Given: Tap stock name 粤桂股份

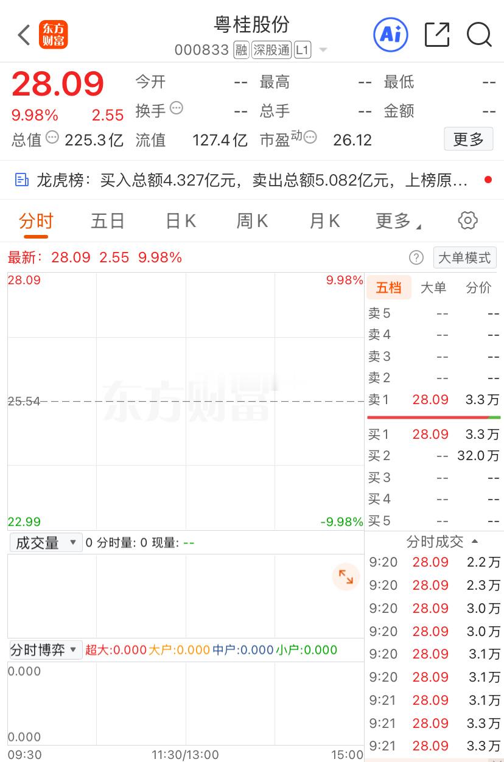Looking at the screenshot, I should point(252,24).
